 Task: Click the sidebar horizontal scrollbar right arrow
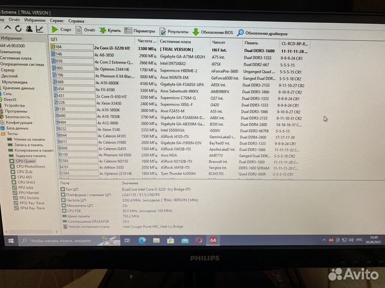57,231
